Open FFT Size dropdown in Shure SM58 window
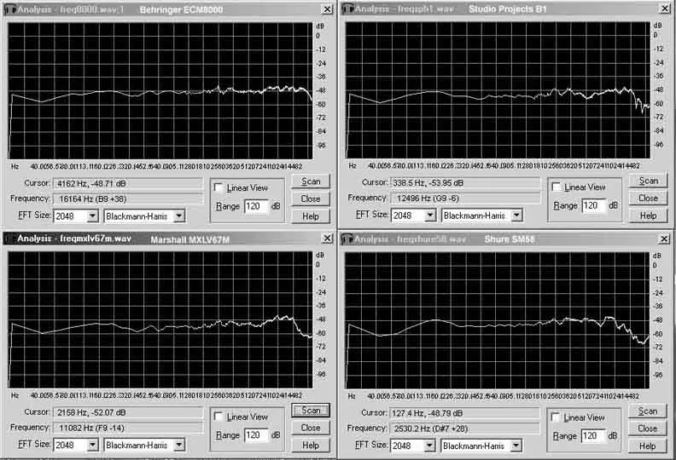 coord(429,446)
